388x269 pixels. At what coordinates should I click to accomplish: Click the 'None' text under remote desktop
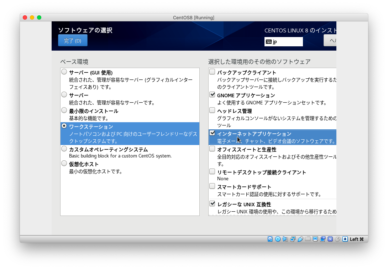click(223, 179)
